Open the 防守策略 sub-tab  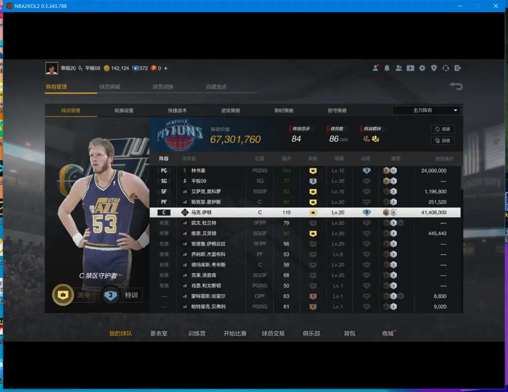point(337,110)
